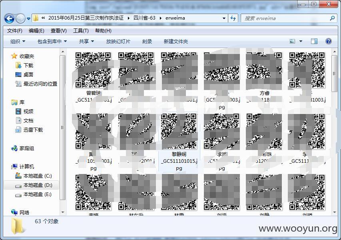Select 网络 in navigation pane
Viewport: 341px width, 240px height.
[24, 212]
